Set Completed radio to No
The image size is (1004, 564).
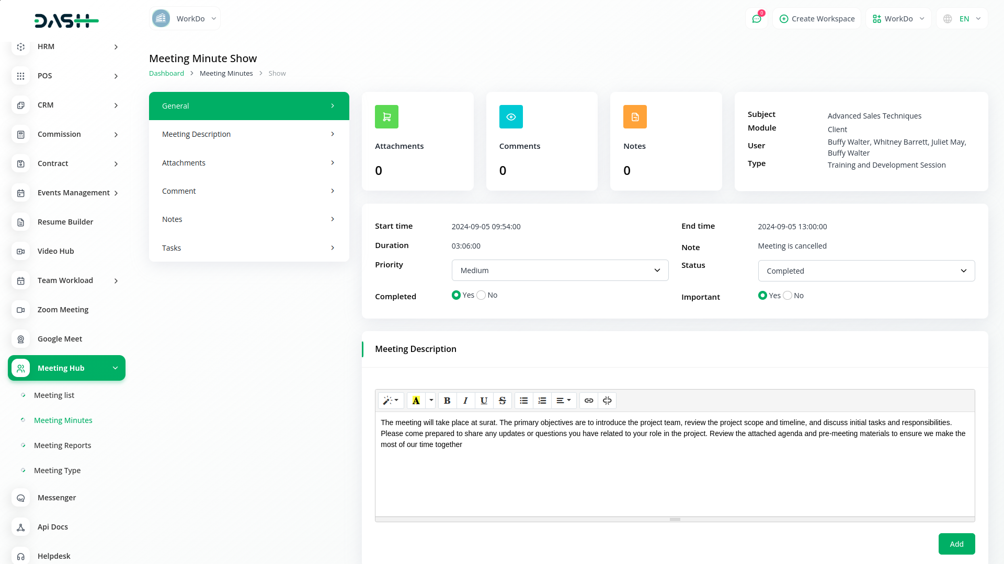click(481, 295)
